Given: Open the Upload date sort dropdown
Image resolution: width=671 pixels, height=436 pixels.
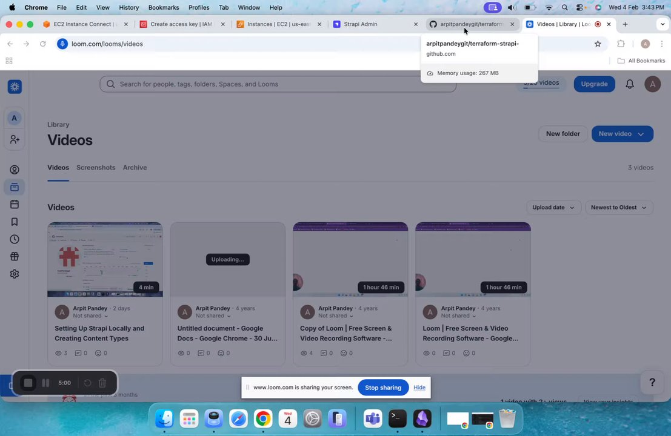Looking at the screenshot, I should [553, 207].
